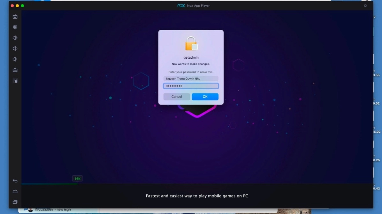Mute sound with the crossed speaker icon

[15, 59]
